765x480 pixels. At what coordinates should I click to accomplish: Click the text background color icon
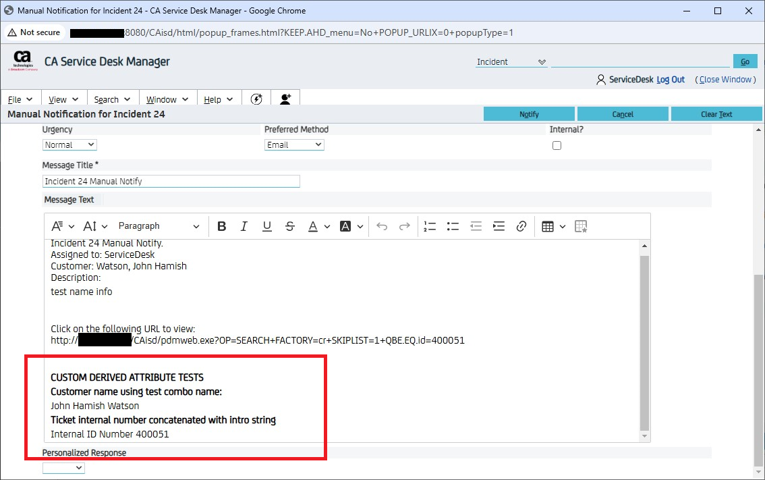pos(345,226)
